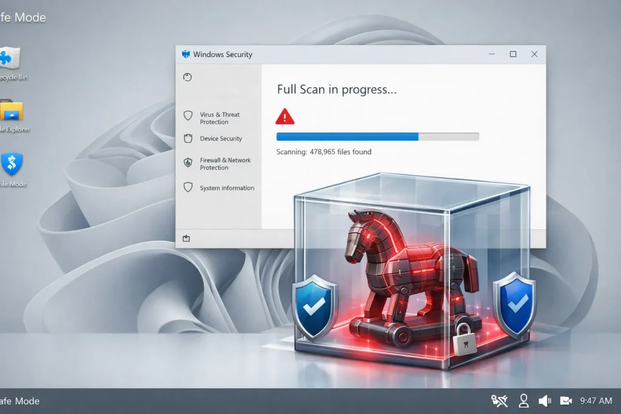Click the blue scan progress bar
The image size is (621, 414).
tap(377, 136)
